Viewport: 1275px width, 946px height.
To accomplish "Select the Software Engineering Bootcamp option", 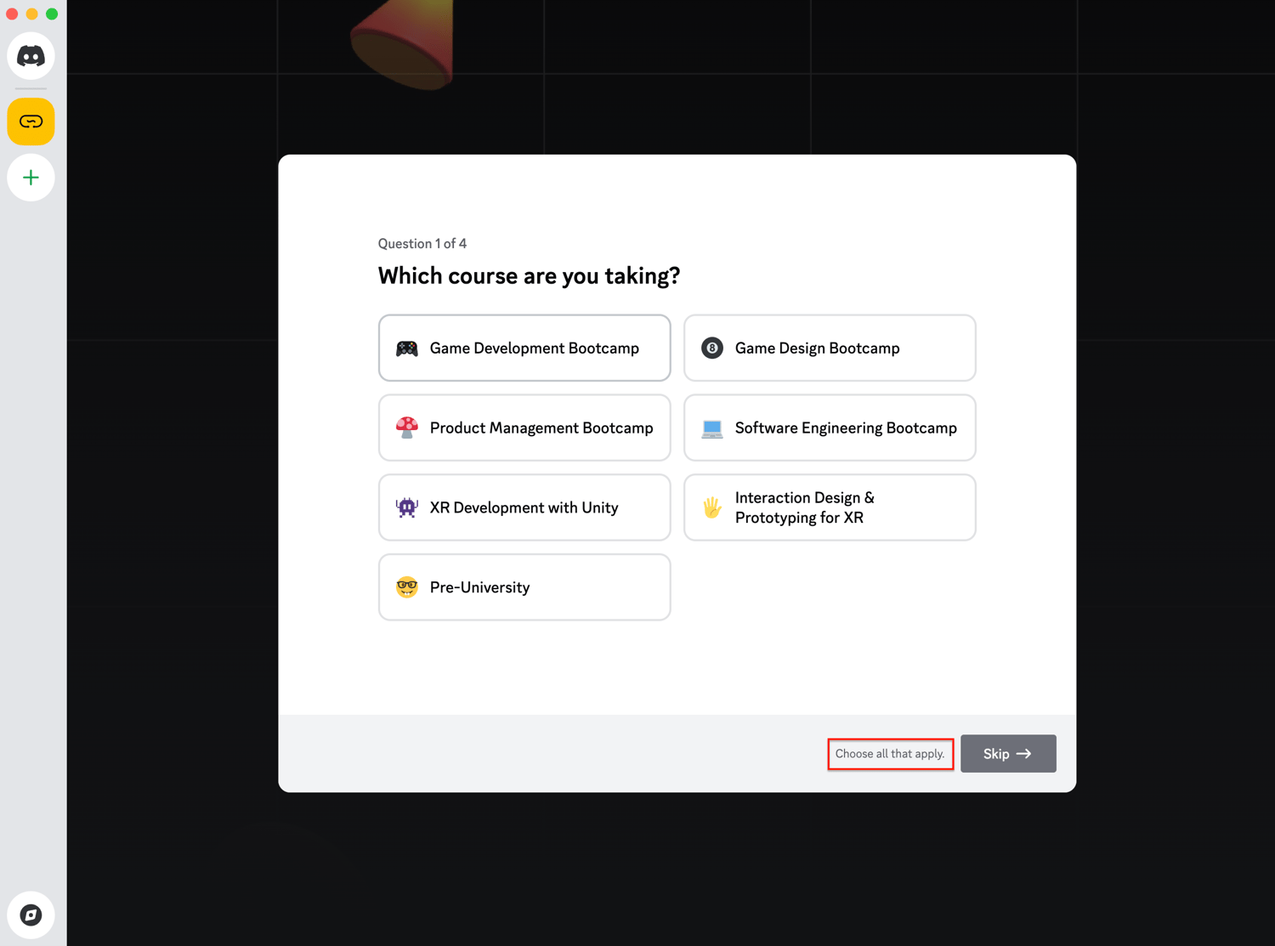I will [829, 428].
